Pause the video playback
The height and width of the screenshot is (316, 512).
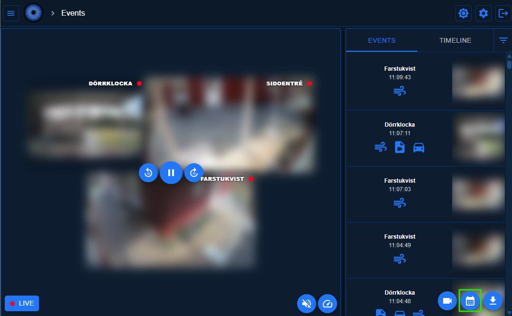(171, 173)
